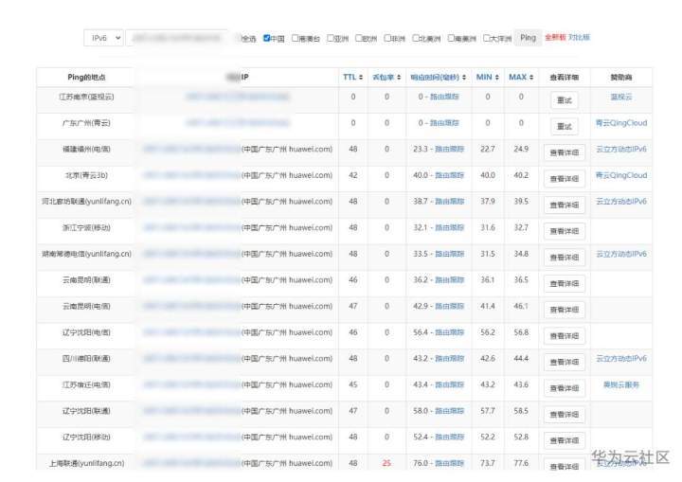Enable the 欧洲 region checkbox
The height and width of the screenshot is (482, 682).
(x=358, y=38)
